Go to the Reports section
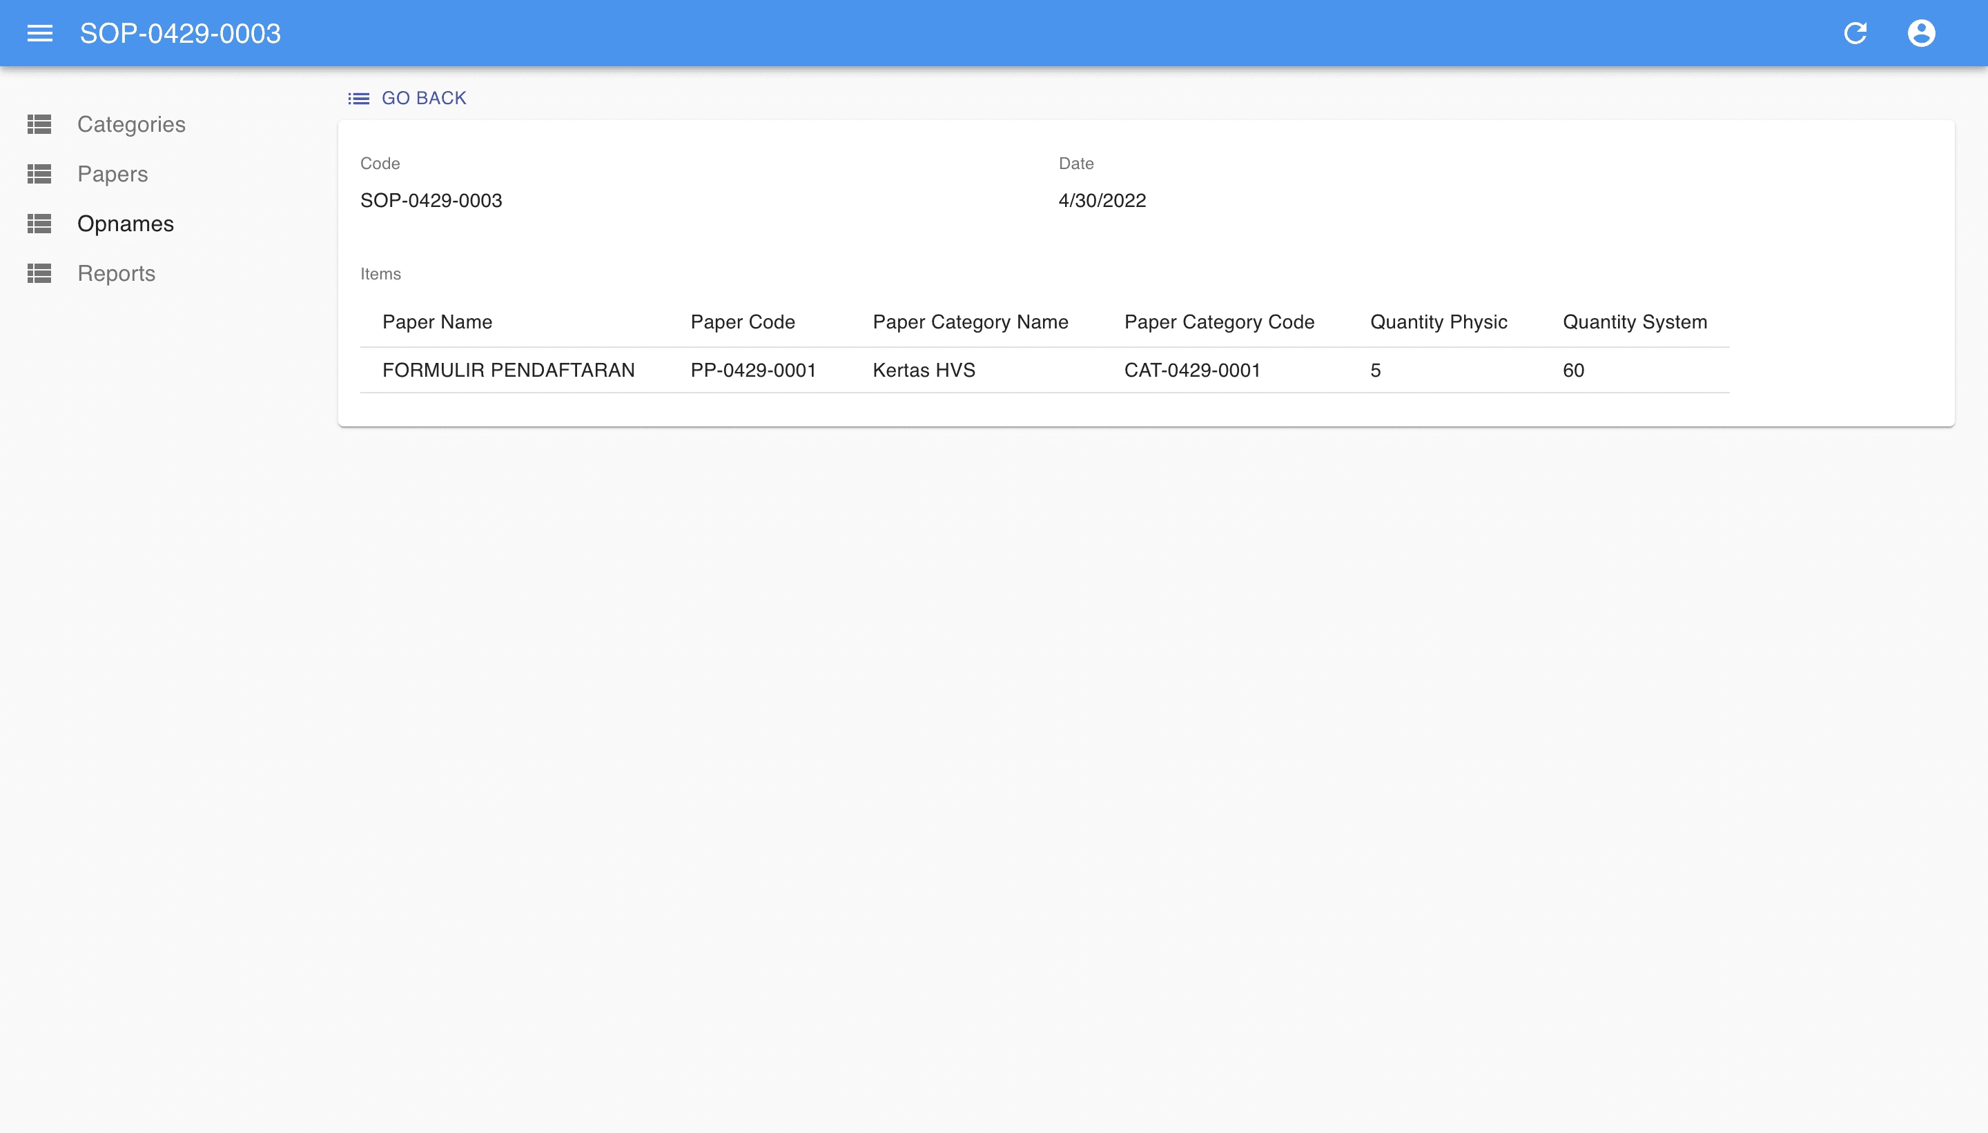The image size is (1988, 1133). [116, 274]
